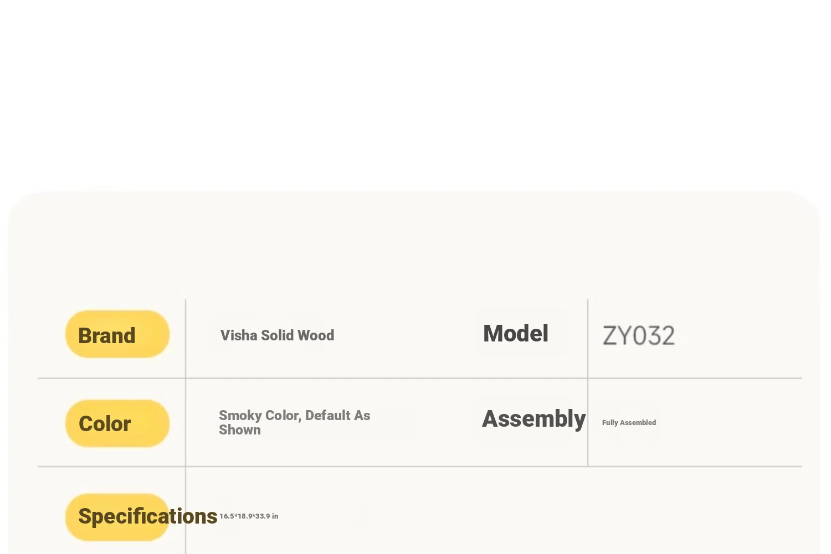Click the word Visha in the brand value
Image resolution: width=831 pixels, height=554 pixels.
239,335
